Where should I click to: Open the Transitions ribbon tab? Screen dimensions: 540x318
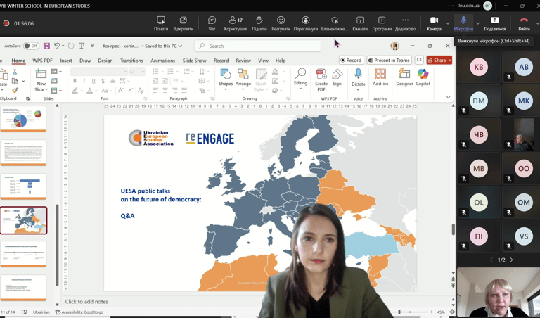[131, 61]
